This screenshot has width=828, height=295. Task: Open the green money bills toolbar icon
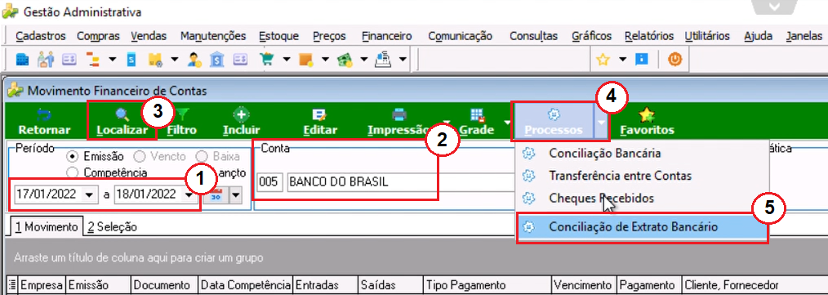tap(345, 59)
